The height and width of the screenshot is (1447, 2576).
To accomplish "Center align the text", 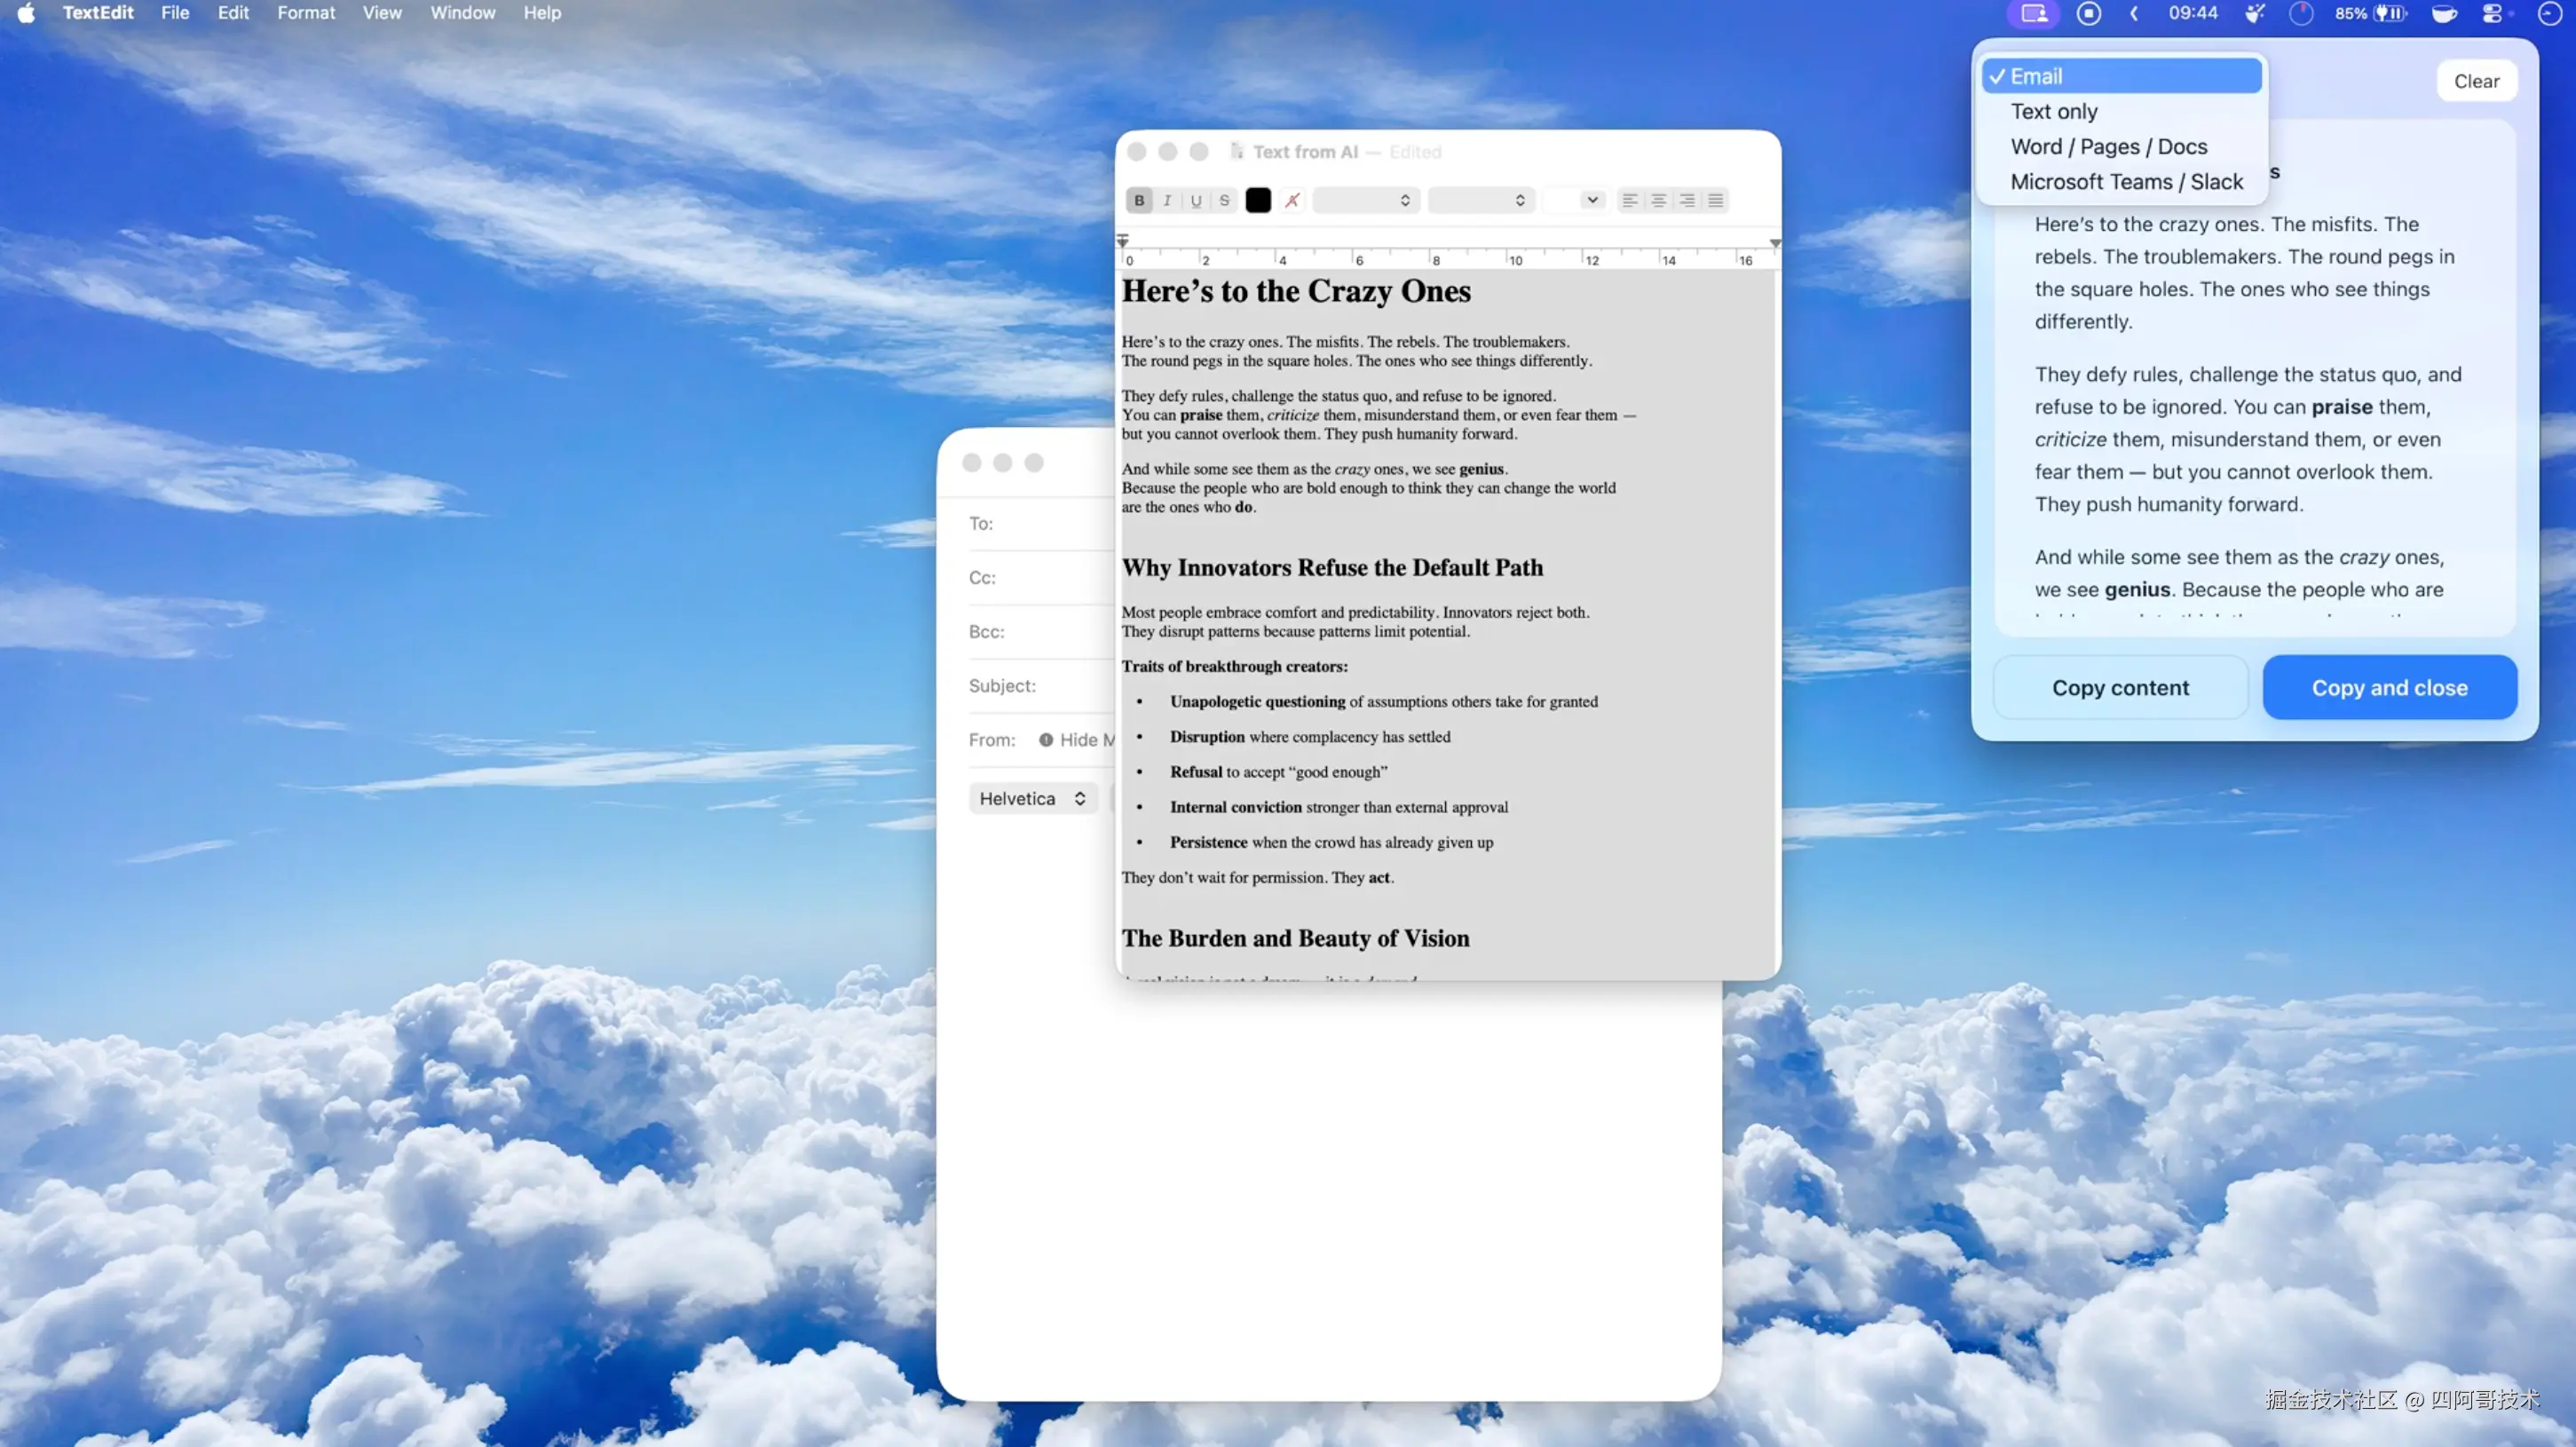I will pos(1658,200).
